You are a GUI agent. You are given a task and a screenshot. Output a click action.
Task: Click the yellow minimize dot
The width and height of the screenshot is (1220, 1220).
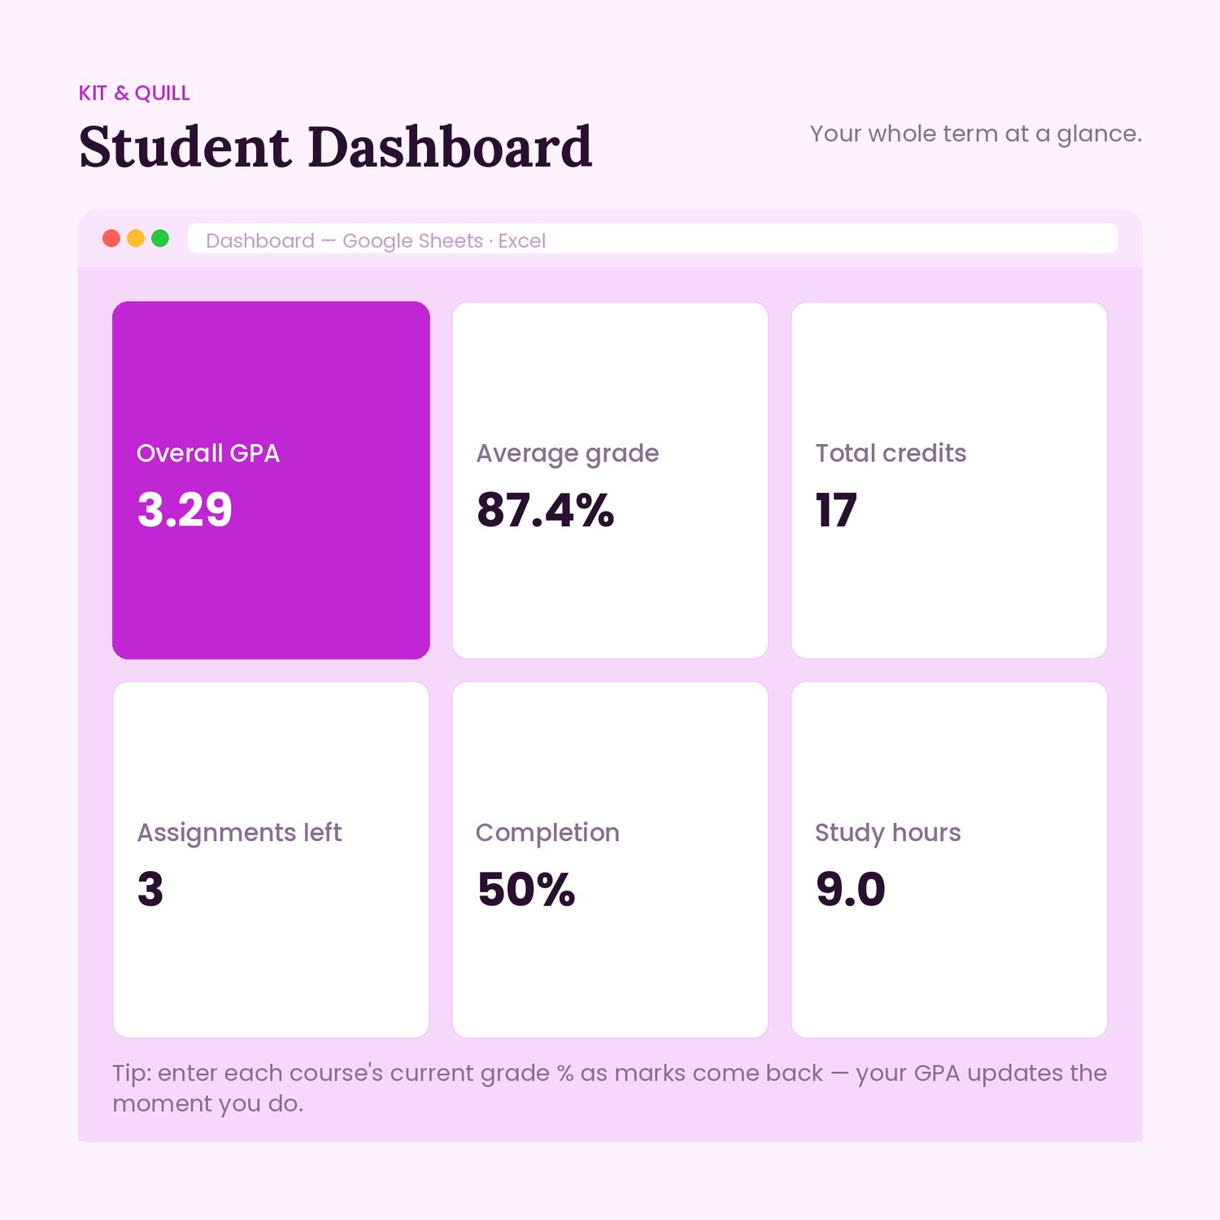(136, 238)
